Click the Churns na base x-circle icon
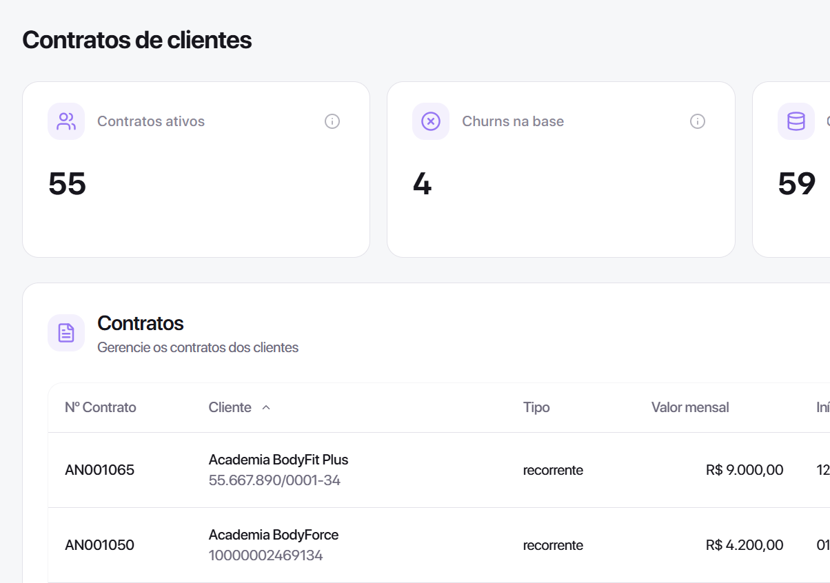Screen dimensions: 830x583 tap(431, 121)
